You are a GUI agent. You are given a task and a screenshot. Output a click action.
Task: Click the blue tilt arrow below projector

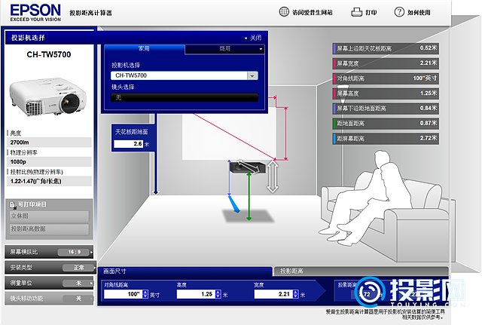click(x=233, y=201)
